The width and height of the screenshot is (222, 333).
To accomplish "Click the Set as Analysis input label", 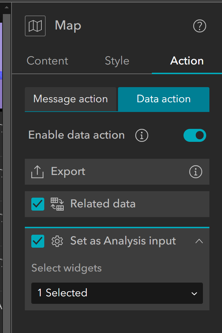I will click(x=123, y=241).
